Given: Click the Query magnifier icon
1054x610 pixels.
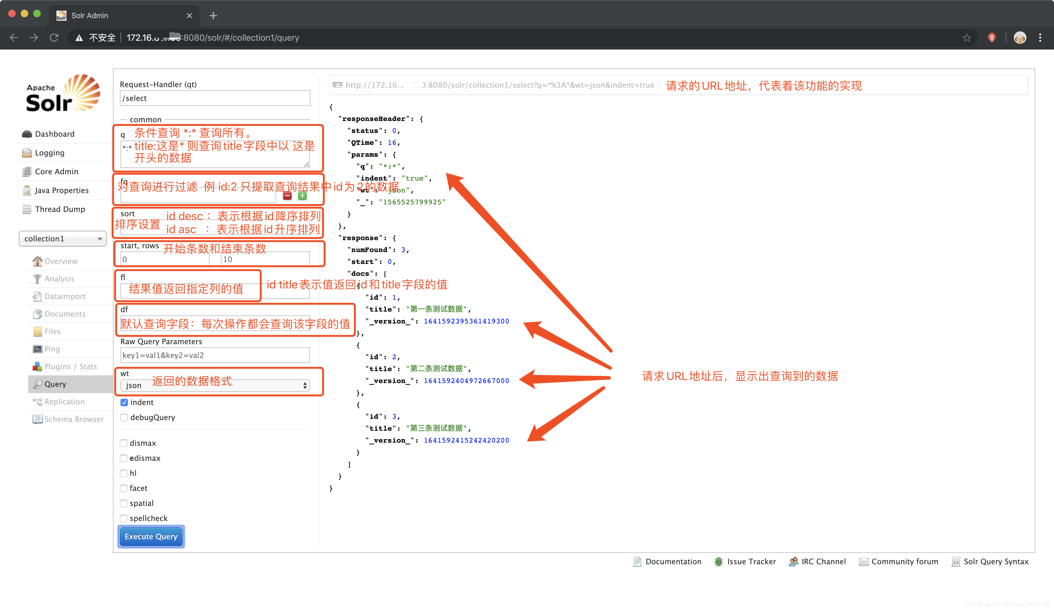Looking at the screenshot, I should pyautogui.click(x=37, y=384).
